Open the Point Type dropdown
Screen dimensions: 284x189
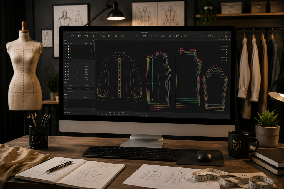(86, 98)
